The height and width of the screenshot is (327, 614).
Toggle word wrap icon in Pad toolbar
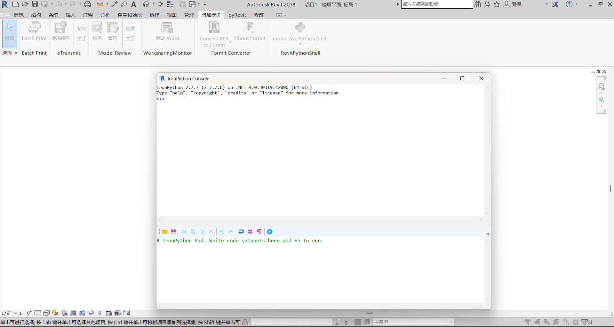pyautogui.click(x=241, y=232)
